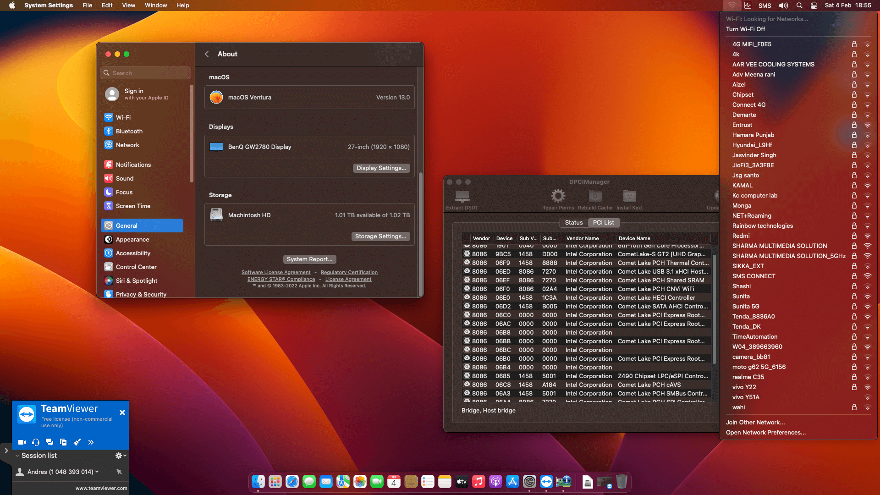880x495 pixels.
Task: Open Regulatory Certification link
Action: point(349,272)
